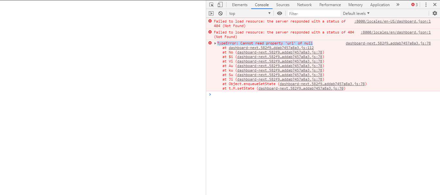Viewport: 440px width, 195px height.
Task: Show more DevTools tabs chevron
Action: (x=398, y=5)
